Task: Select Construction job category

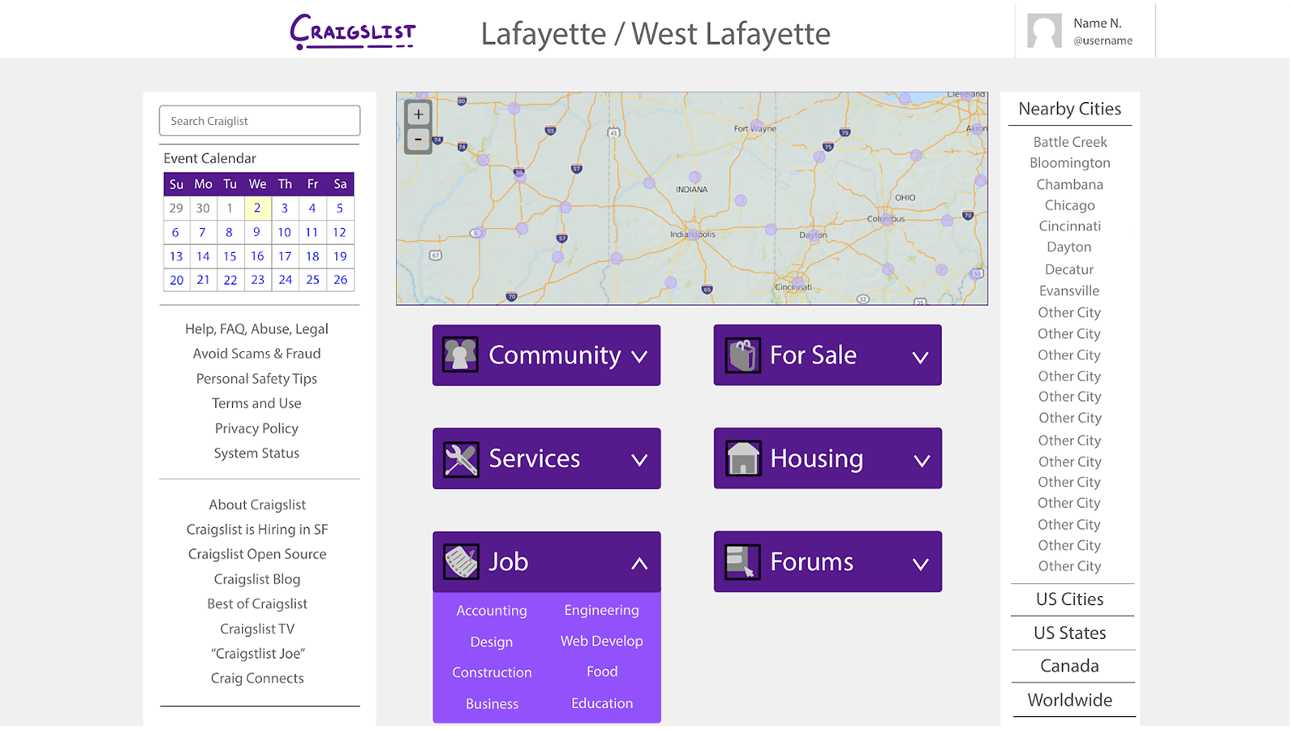Action: pos(492,672)
